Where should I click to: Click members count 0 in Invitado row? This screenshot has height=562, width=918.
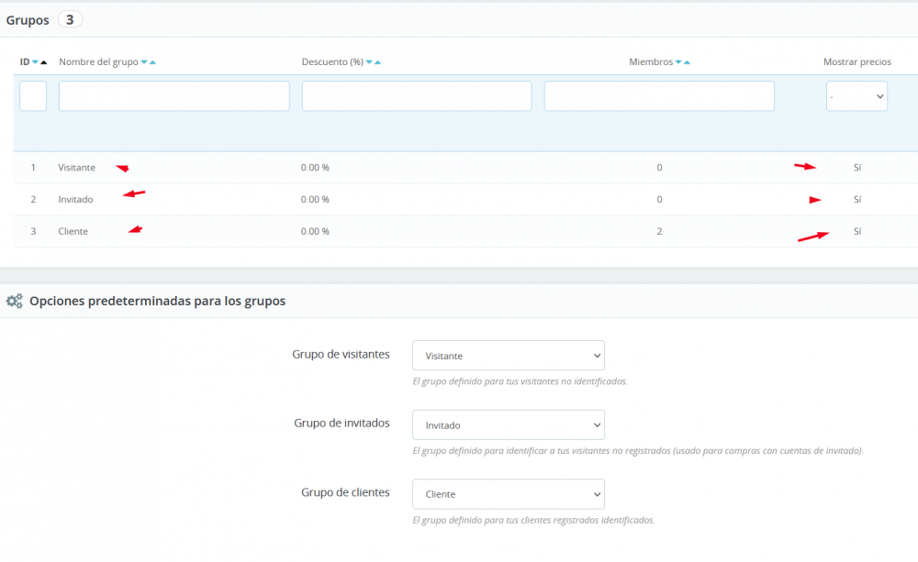point(659,200)
